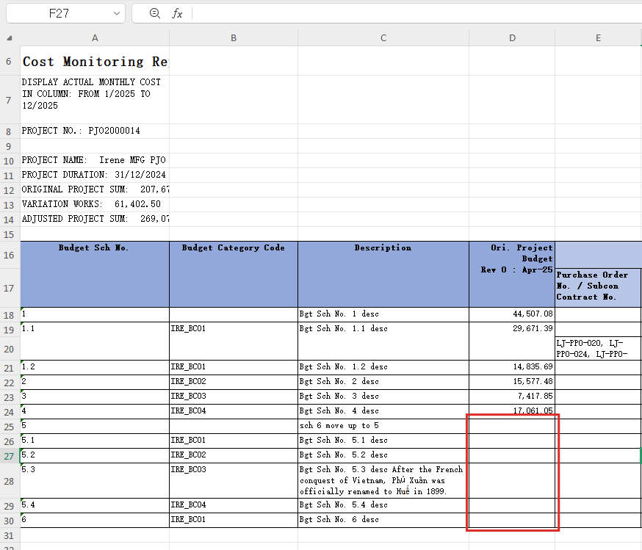
Task: Click budget sch 5.4 cell in column A
Action: 95,506
